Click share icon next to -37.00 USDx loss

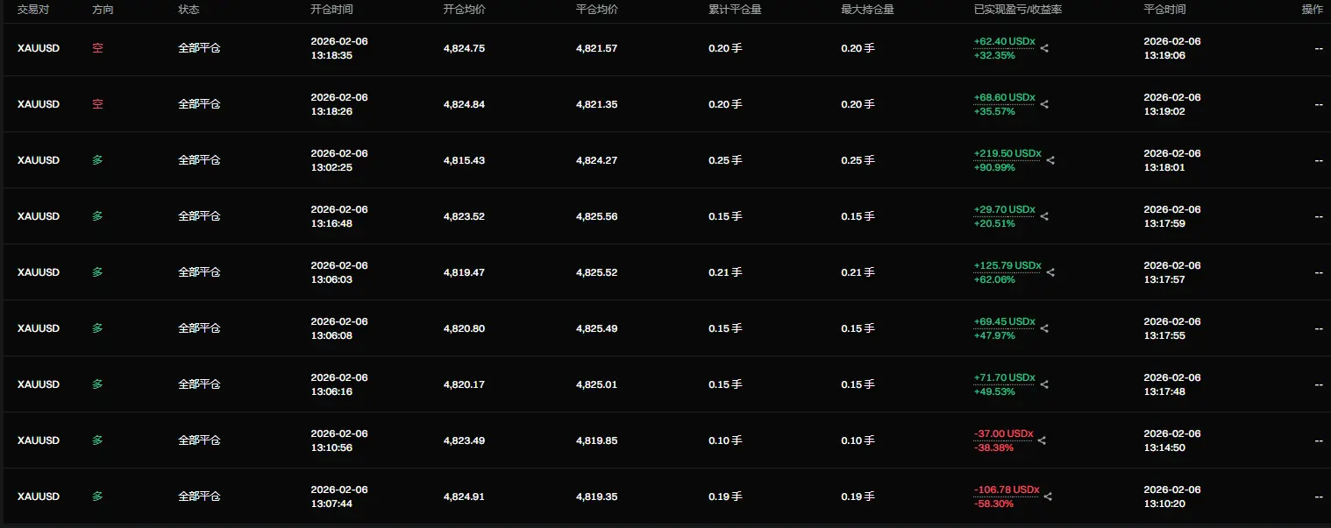[1042, 440]
